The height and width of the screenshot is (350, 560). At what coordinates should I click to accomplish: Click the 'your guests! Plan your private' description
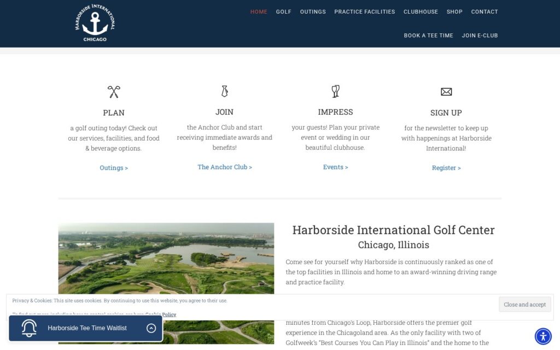pyautogui.click(x=335, y=137)
